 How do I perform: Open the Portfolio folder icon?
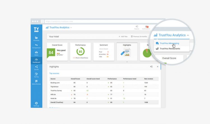36,38
